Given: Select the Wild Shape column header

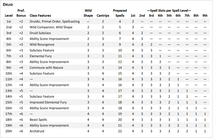Looking at the screenshot, I should [88, 13].
